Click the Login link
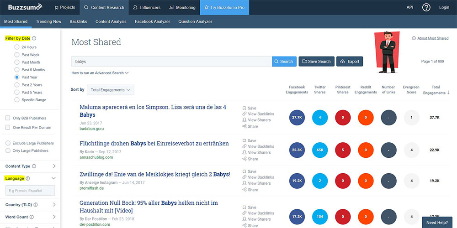 [444, 8]
